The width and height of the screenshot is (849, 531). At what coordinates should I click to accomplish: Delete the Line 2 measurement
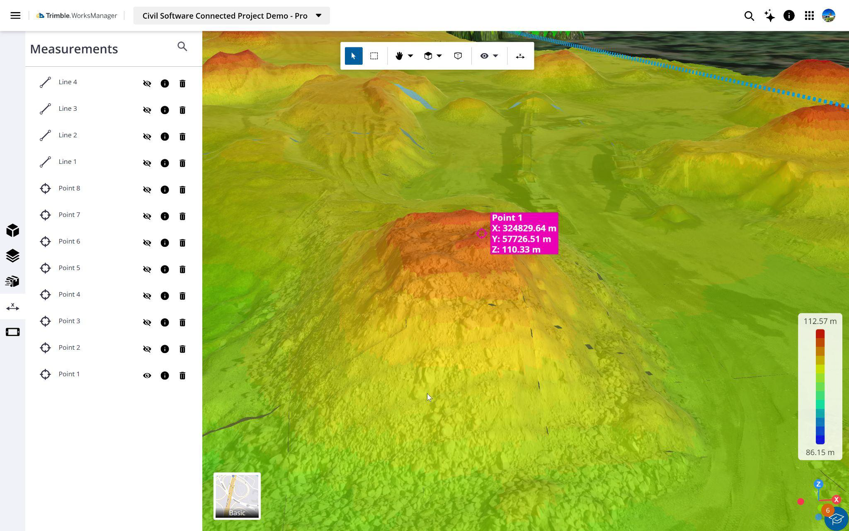[x=182, y=136]
